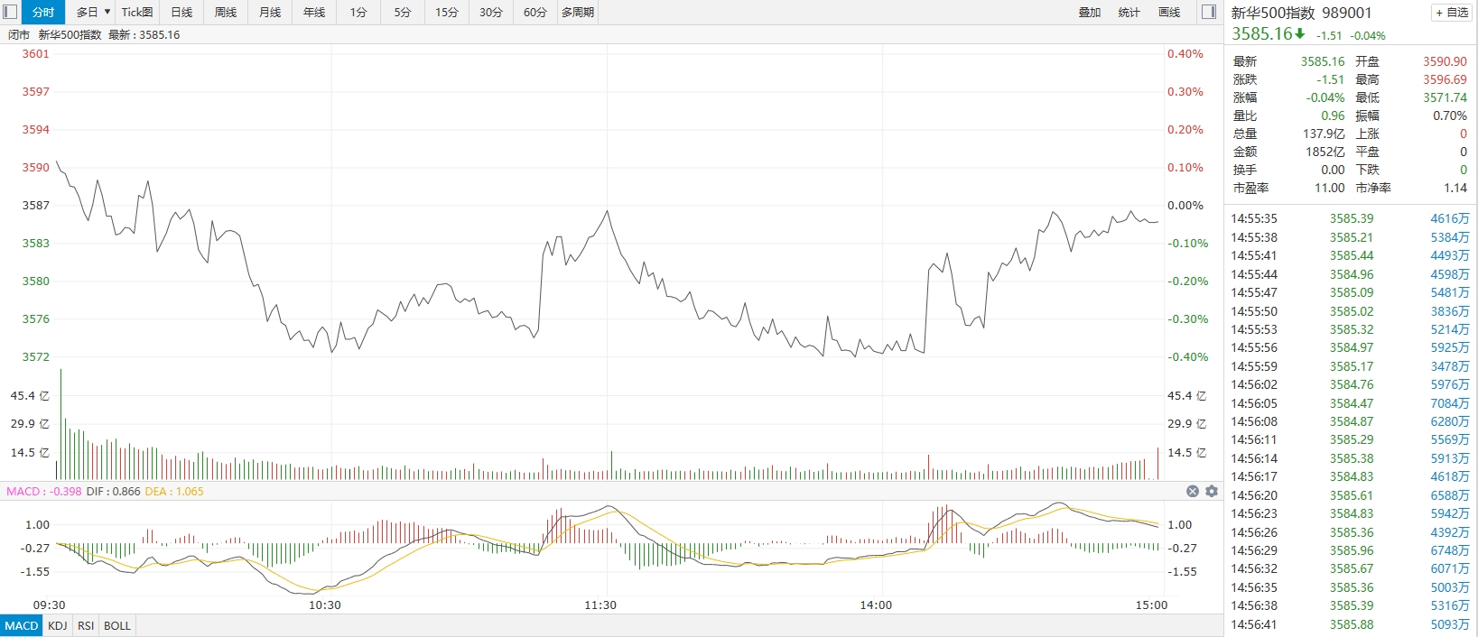Viewport: 1478px width, 637px height.
Task: Click the 叠加 overlay tool
Action: [x=1090, y=12]
